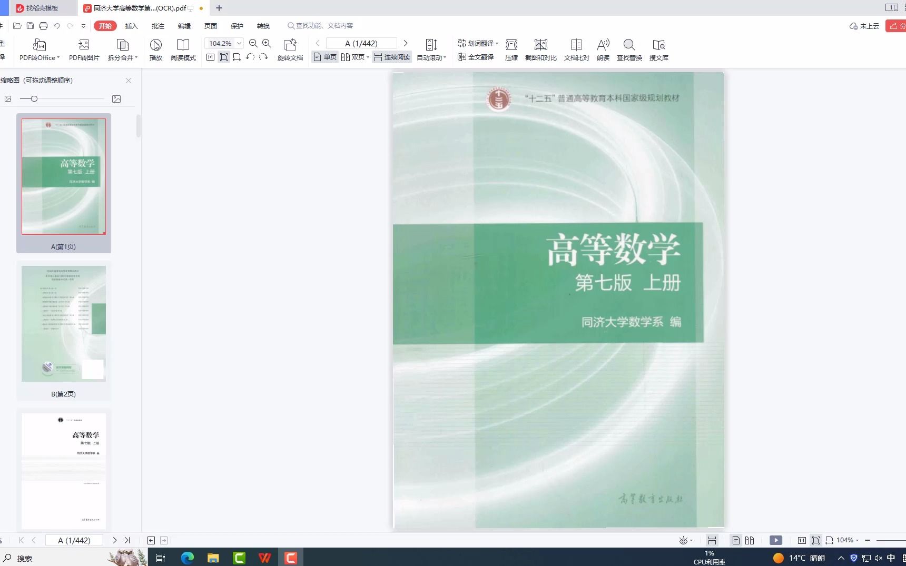Open the 压缩 compress tool
Viewport: 906px width, 566px height.
511,50
